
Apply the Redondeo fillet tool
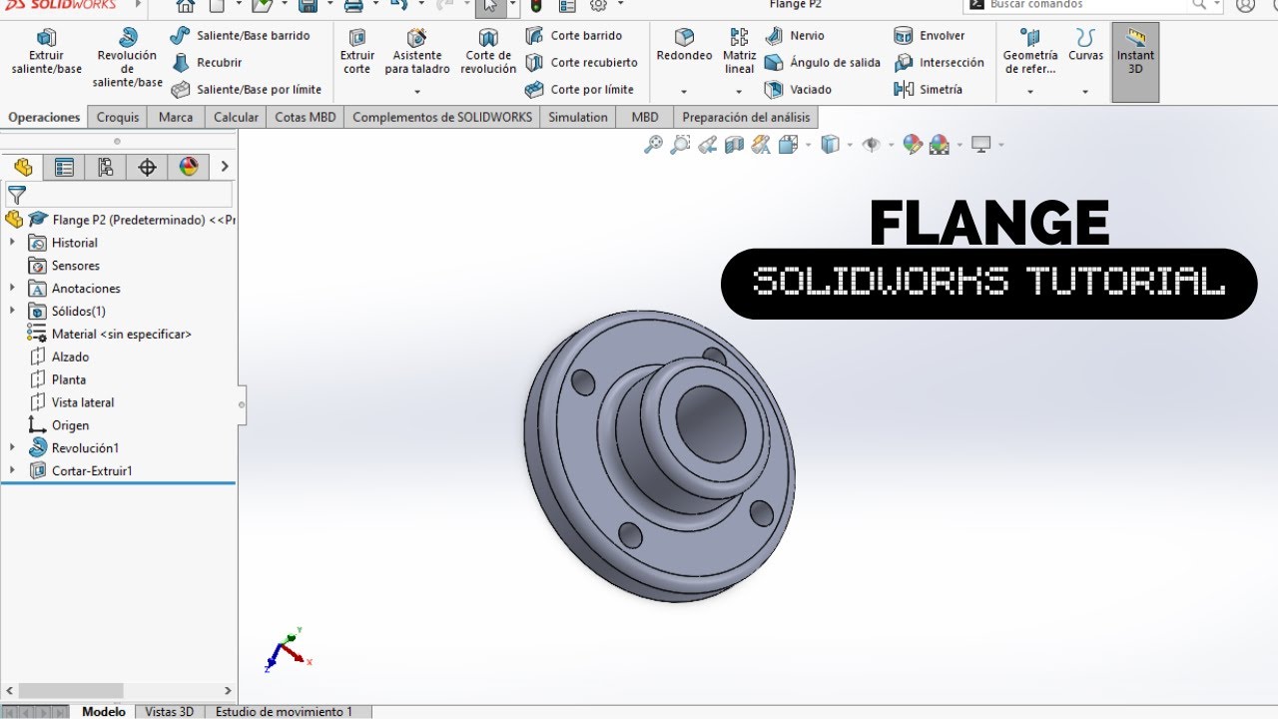(684, 45)
